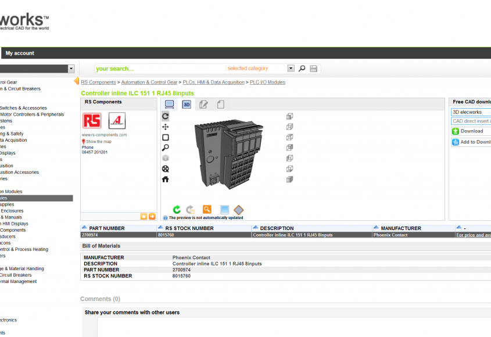491x337 pixels.
Task: Click For price and availability link
Action: pyautogui.click(x=474, y=235)
